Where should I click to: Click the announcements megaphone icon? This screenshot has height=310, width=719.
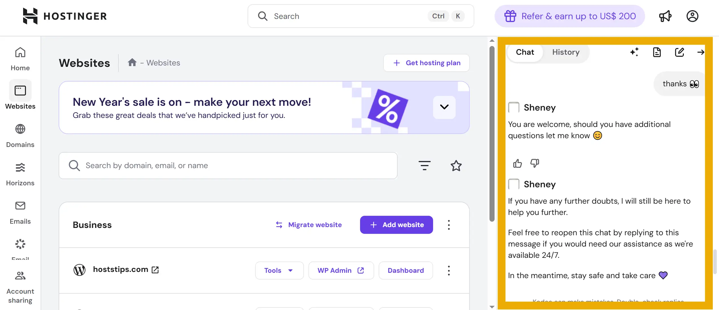point(665,16)
